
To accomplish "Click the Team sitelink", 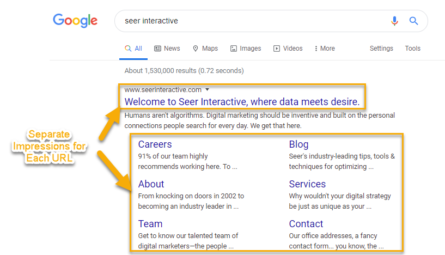I will (150, 224).
